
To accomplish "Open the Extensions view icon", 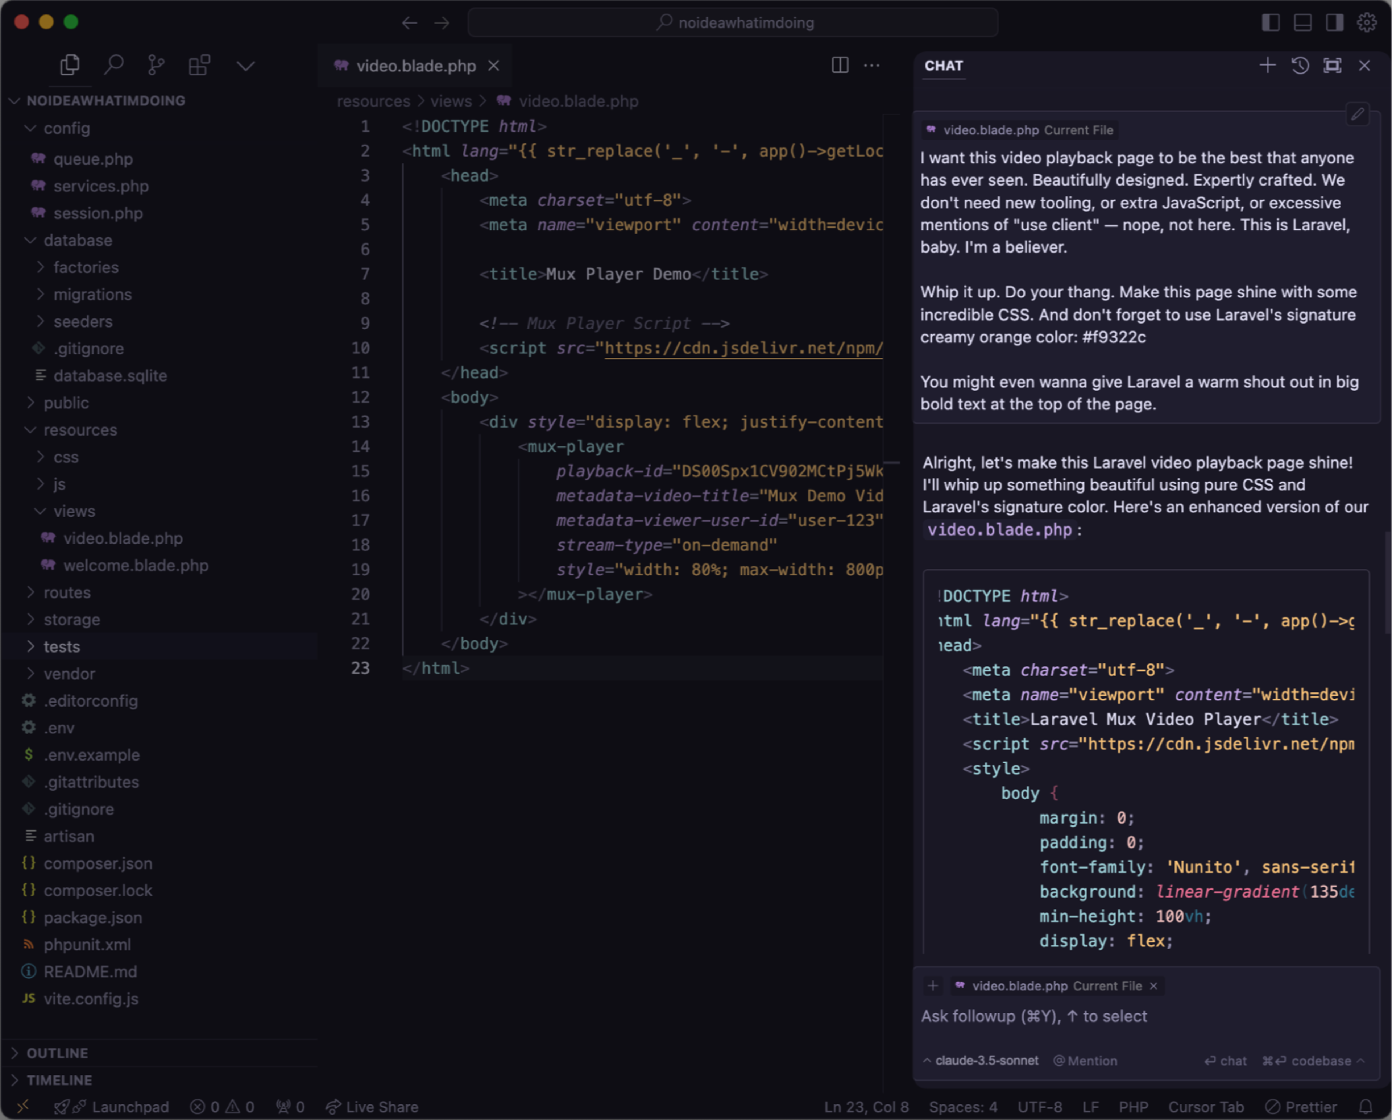I will tap(199, 64).
